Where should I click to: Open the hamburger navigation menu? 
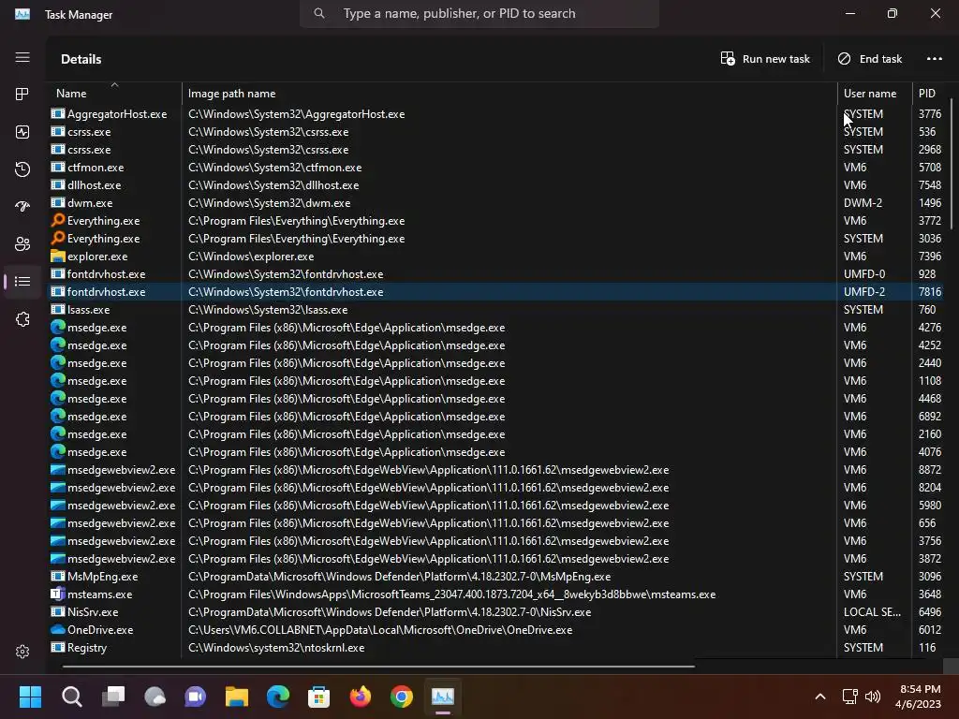(22, 57)
